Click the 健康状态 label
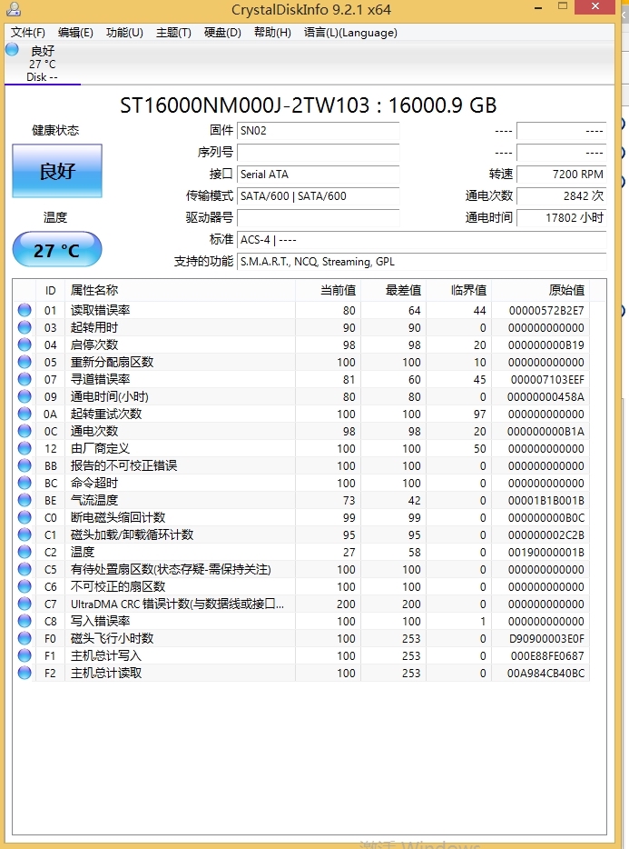 (x=55, y=131)
